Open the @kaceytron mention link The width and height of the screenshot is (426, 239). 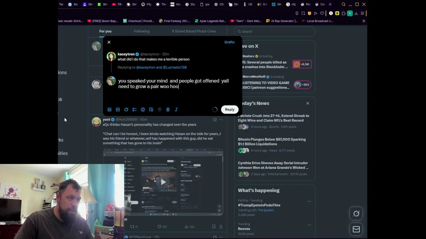pyautogui.click(x=145, y=67)
